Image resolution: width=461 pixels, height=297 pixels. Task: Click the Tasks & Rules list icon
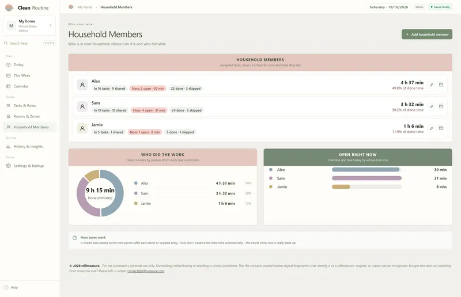[x=8, y=105]
